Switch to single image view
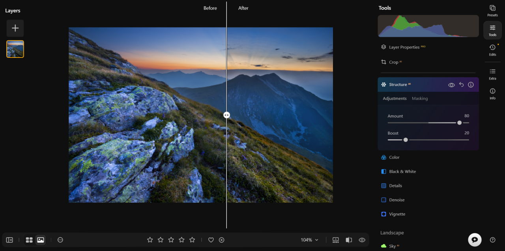The width and height of the screenshot is (505, 251). [40, 240]
